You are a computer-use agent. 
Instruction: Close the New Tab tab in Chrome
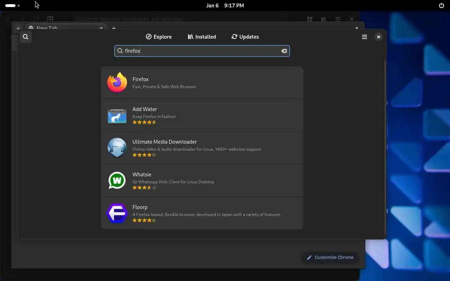coord(101,28)
